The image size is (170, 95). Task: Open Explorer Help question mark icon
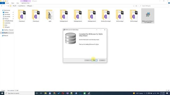coord(169,3)
